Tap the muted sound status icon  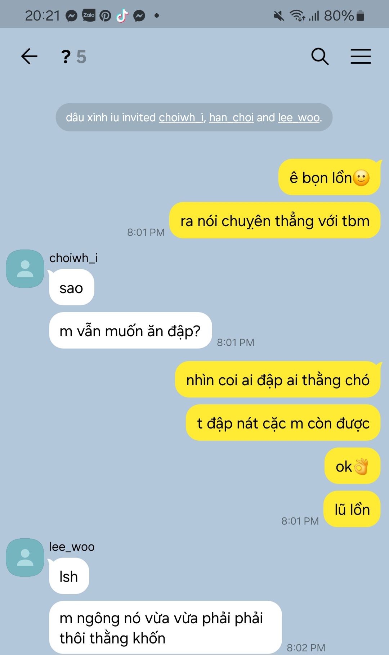click(278, 16)
